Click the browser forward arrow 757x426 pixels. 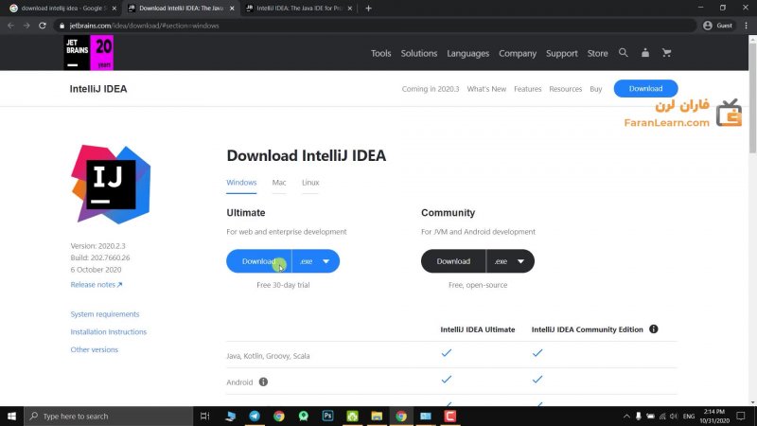tap(26, 26)
